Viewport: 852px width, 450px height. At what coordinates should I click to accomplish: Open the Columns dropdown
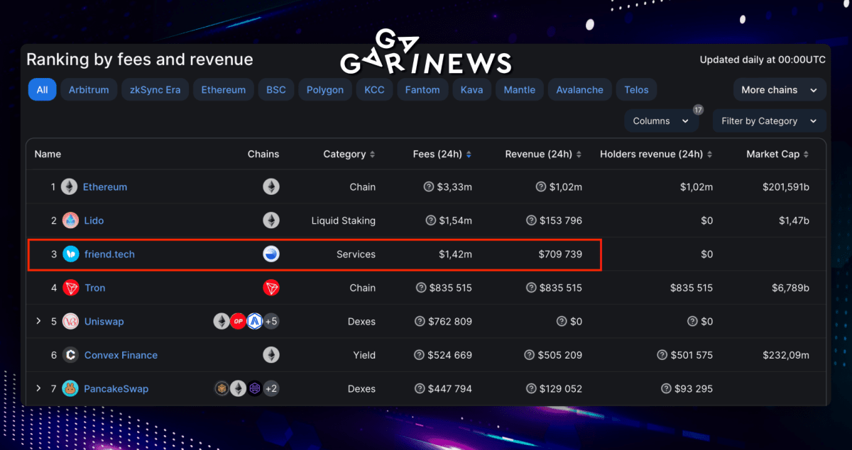coord(661,121)
